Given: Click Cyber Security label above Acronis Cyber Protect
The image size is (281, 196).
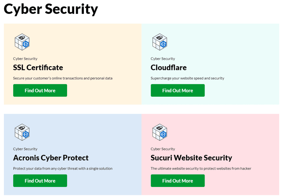Looking at the screenshot, I should tap(25, 149).
